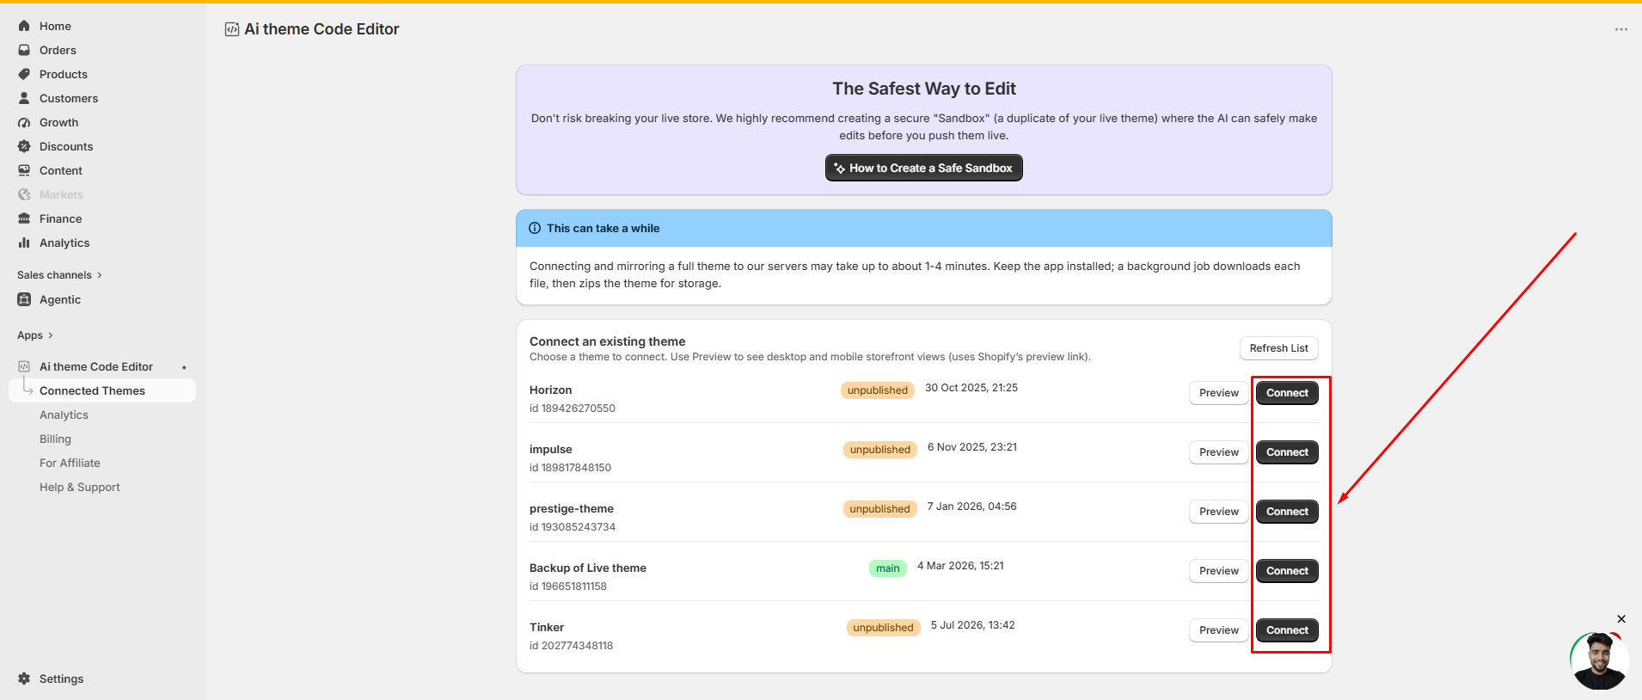Image resolution: width=1642 pixels, height=700 pixels.
Task: Open Customers in the sidebar
Action: coord(69,98)
